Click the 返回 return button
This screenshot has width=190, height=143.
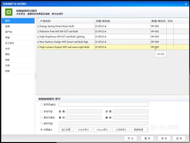[x=179, y=138]
